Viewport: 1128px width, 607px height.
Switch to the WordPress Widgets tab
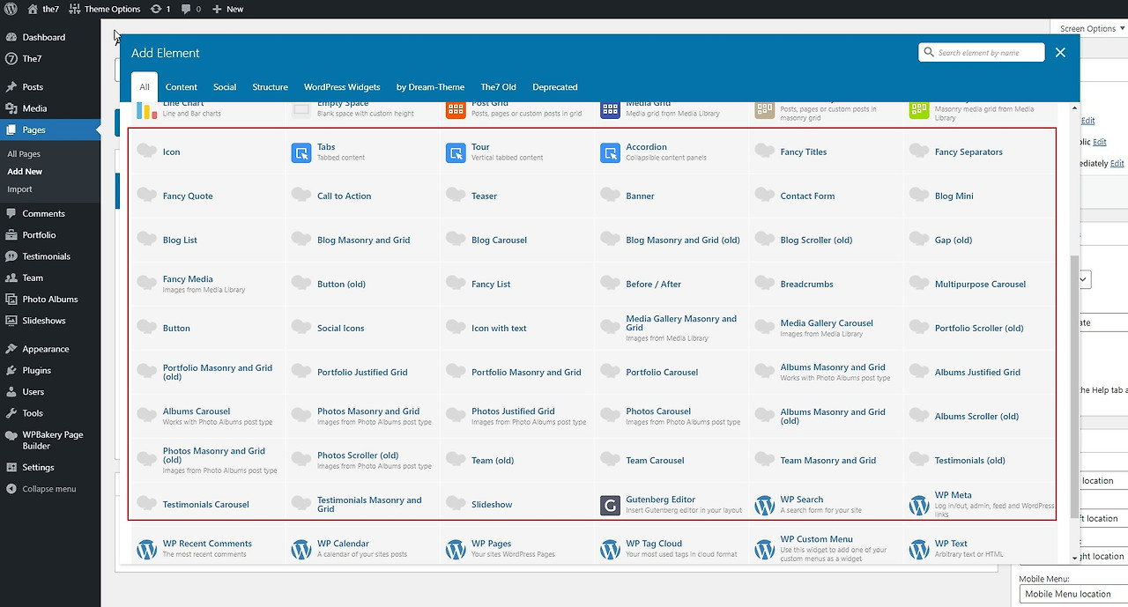coord(342,87)
